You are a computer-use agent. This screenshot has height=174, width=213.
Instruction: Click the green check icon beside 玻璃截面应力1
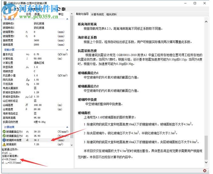pos(4,132)
